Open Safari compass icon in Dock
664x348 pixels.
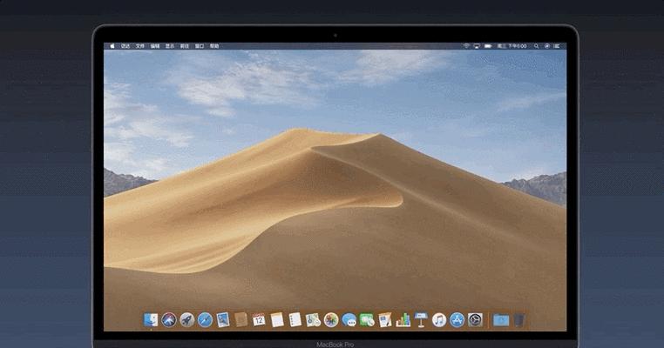[x=205, y=320]
